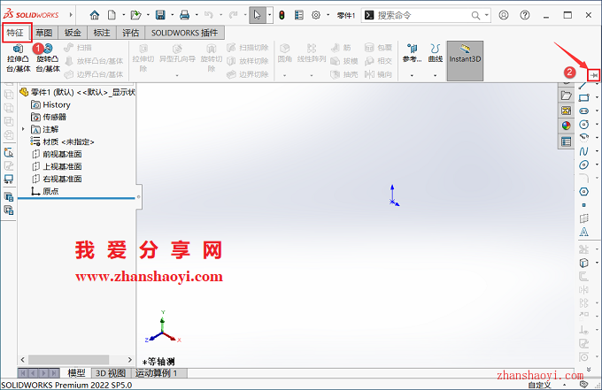Image resolution: width=602 pixels, height=390 pixels.
Task: Select the 传感器 (Sensors) tree item
Action: pos(54,117)
